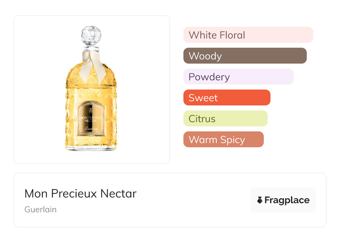The image size is (340, 241).
Task: Click the Guerlain signature on bottle label
Action: click(91, 129)
